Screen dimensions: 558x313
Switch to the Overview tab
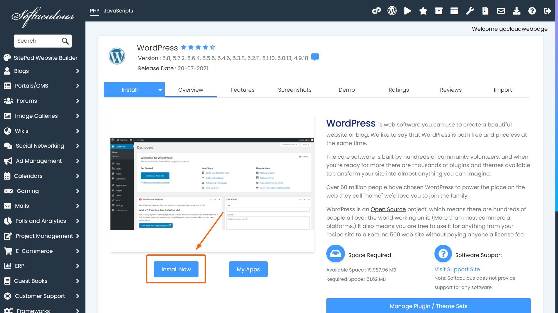(x=191, y=90)
